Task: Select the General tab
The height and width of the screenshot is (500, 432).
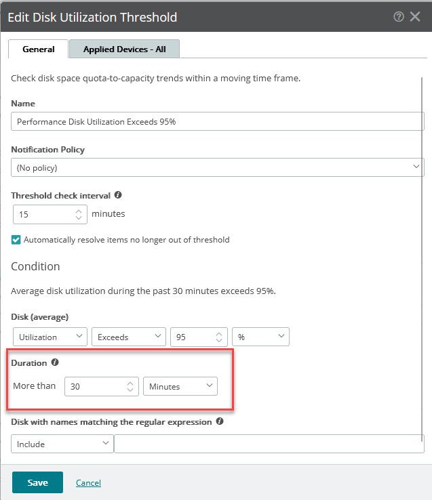Action: tap(38, 49)
